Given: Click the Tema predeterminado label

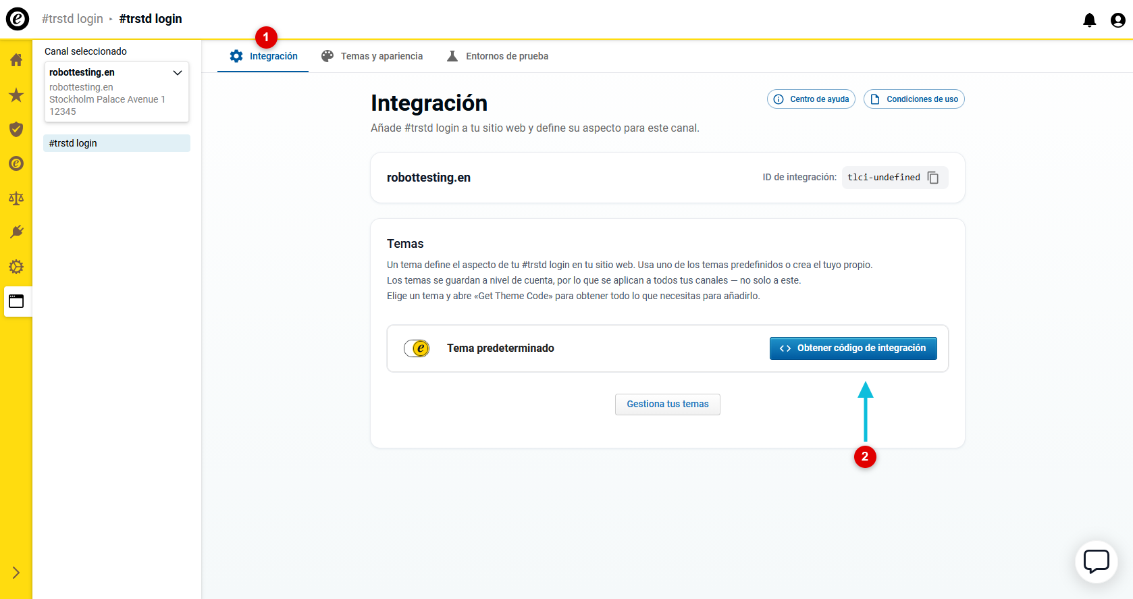Looking at the screenshot, I should 500,348.
